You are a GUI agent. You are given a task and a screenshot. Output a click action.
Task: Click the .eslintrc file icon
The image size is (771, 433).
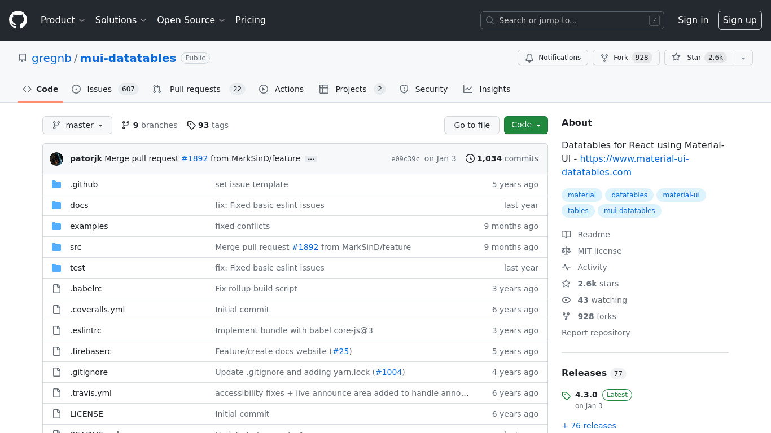click(x=56, y=330)
